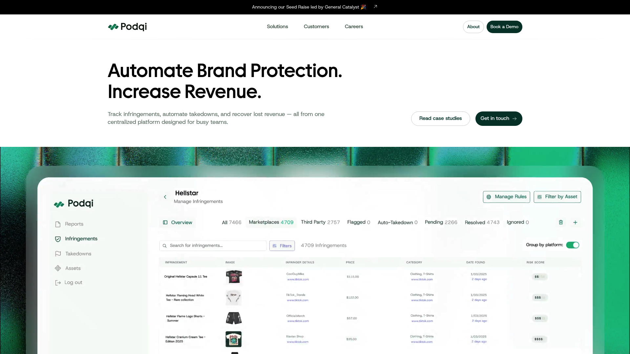
Task: Click the Podqi logo in the header
Action: tap(127, 27)
